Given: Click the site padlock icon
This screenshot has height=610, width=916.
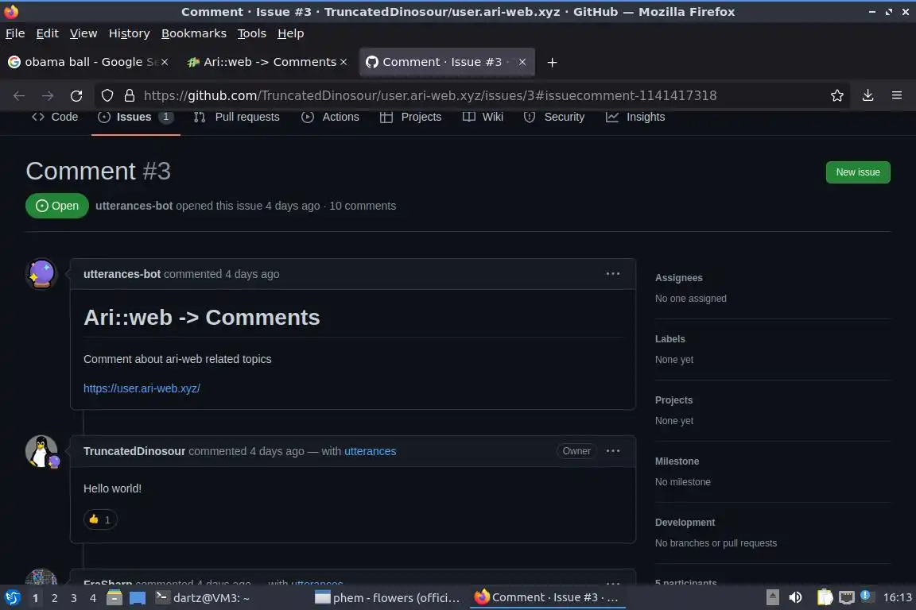Looking at the screenshot, I should (129, 96).
